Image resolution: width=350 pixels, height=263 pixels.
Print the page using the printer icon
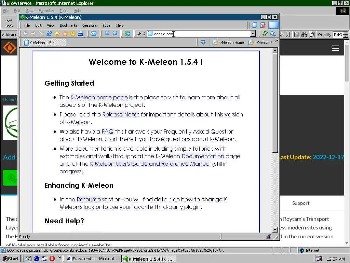coord(81,34)
